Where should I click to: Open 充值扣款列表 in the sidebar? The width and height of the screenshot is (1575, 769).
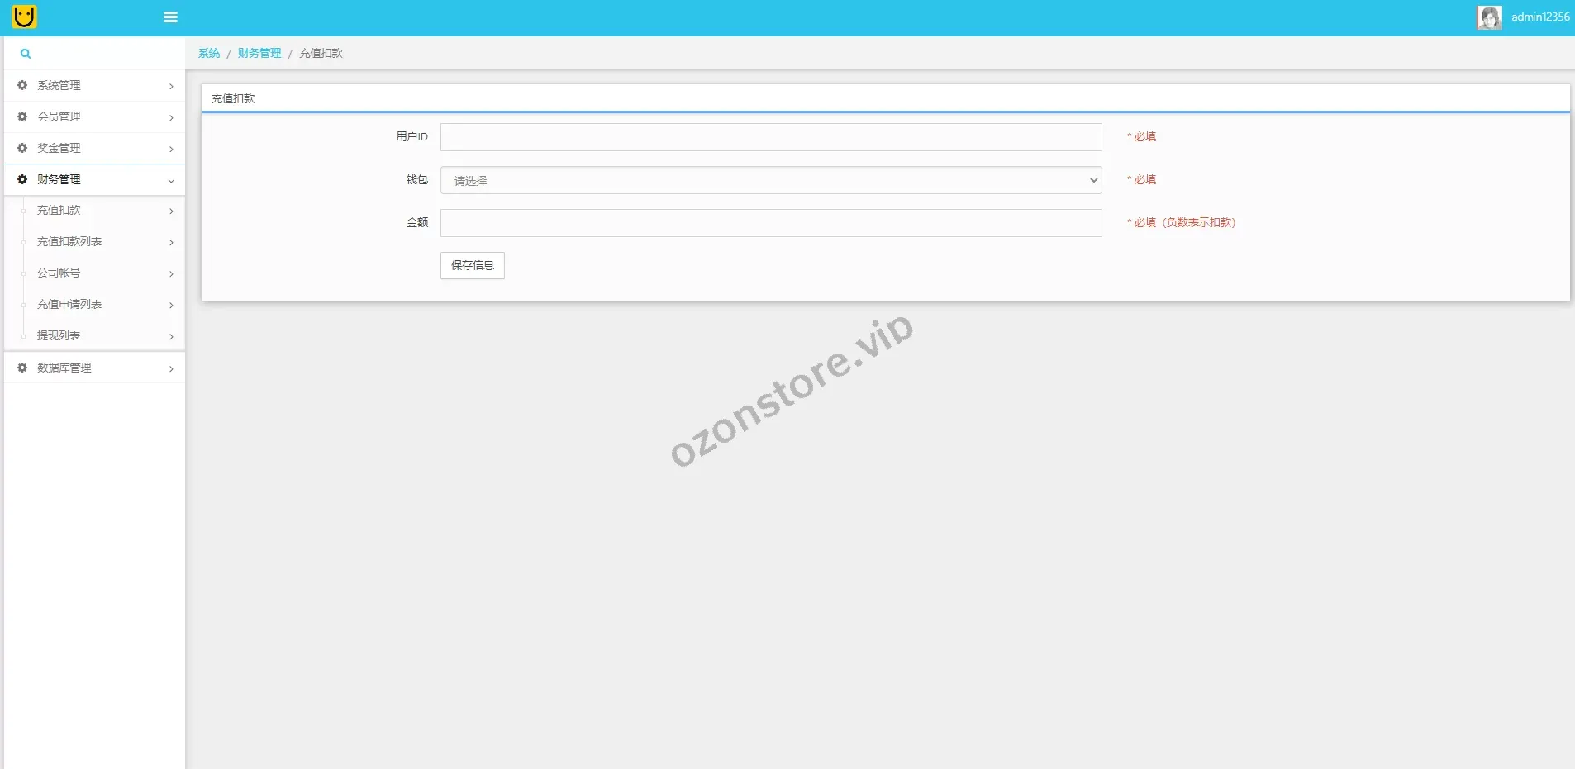(x=69, y=242)
